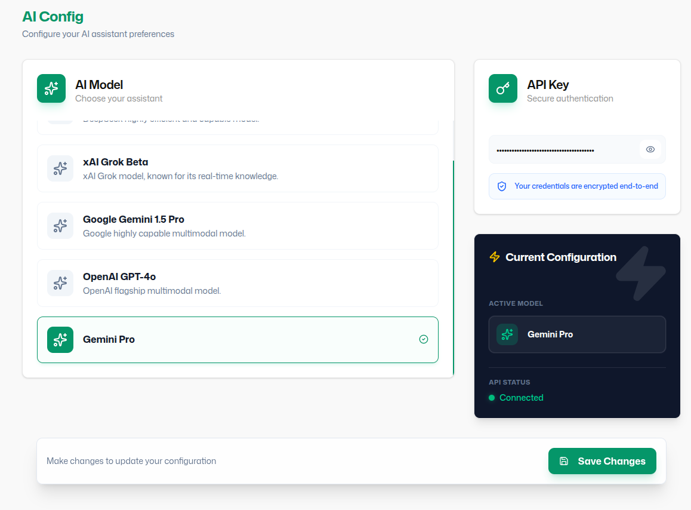Save configuration with Save Changes button

click(x=602, y=461)
